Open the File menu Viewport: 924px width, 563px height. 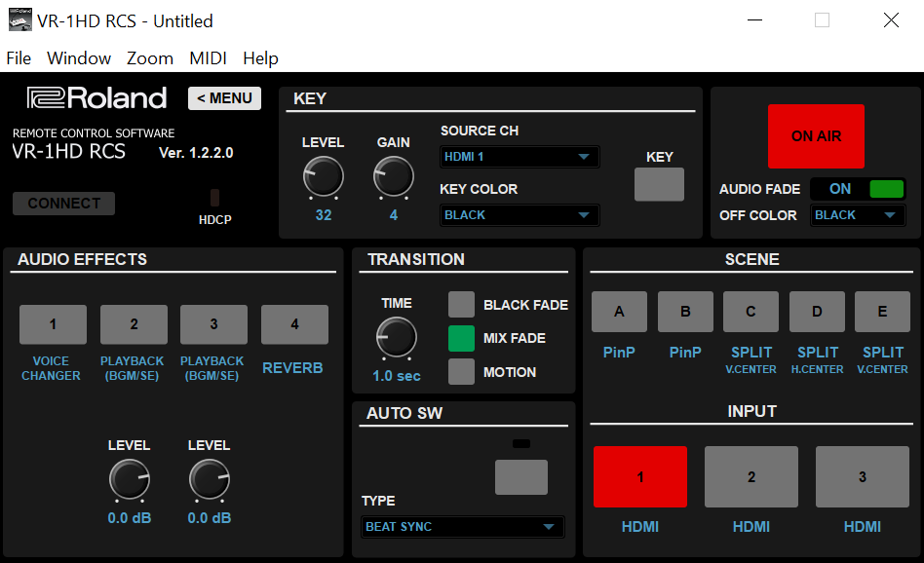[x=19, y=58]
